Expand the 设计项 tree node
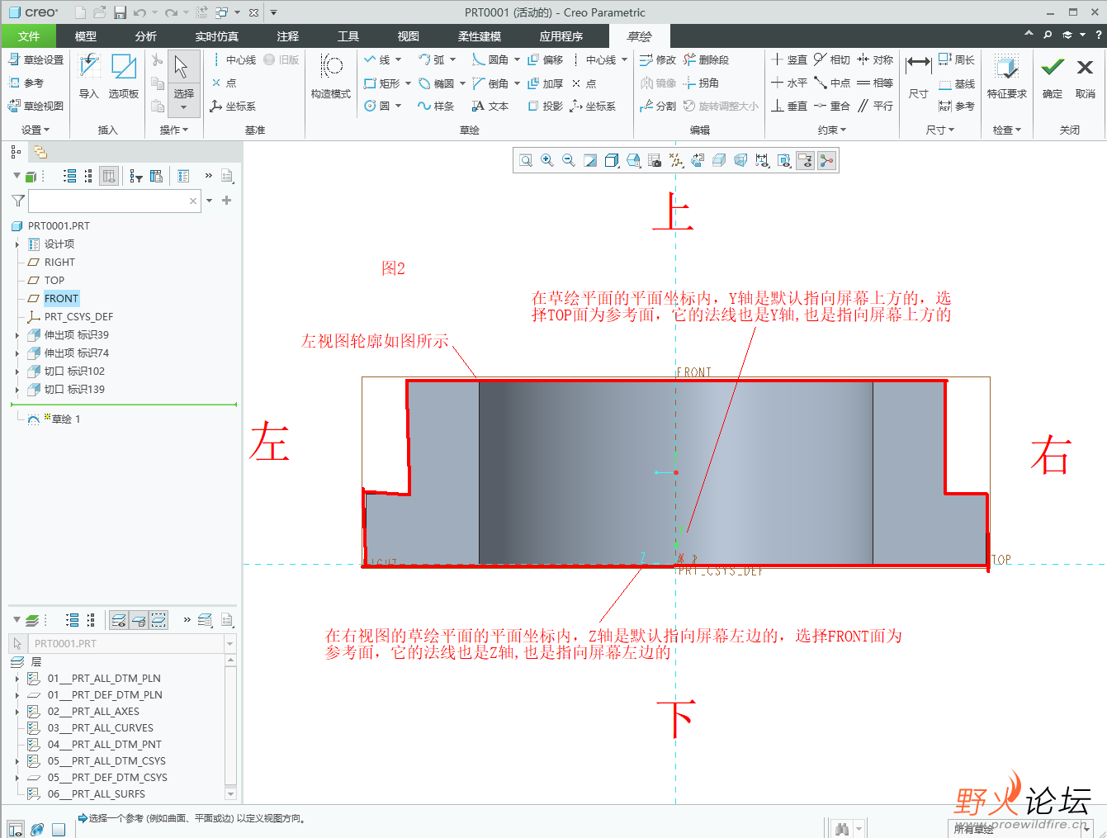 [17, 244]
